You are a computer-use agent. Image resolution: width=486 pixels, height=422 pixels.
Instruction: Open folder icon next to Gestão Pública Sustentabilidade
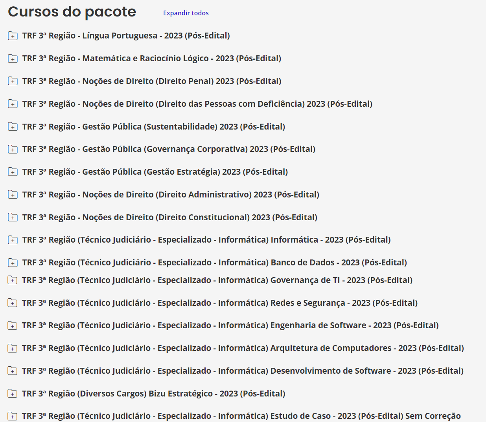(x=13, y=127)
